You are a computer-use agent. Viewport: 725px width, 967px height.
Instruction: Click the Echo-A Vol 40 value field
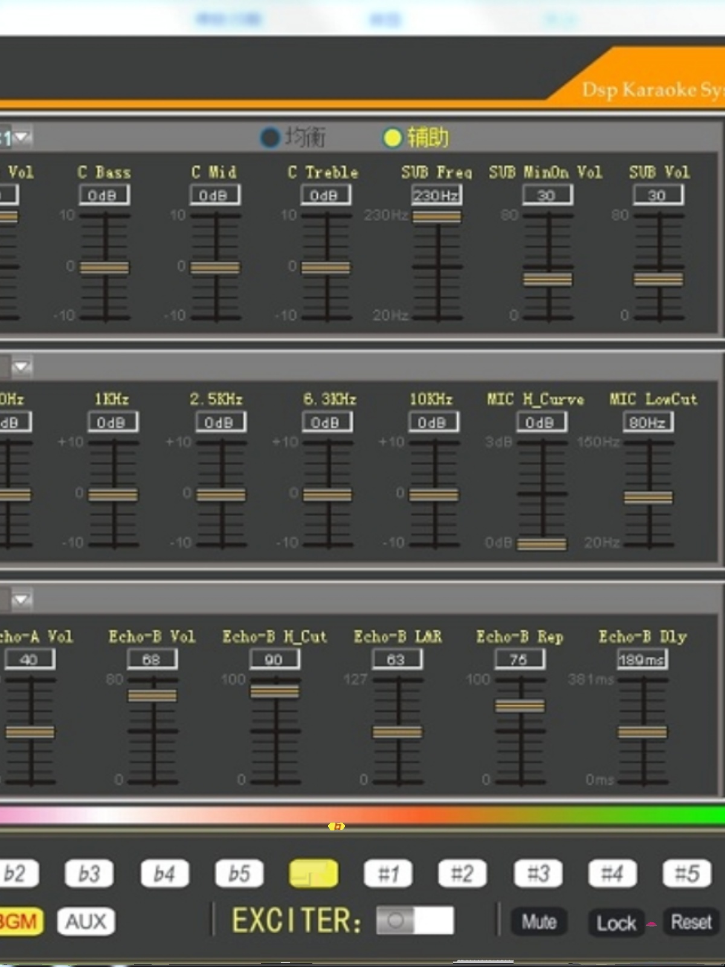pyautogui.click(x=30, y=659)
